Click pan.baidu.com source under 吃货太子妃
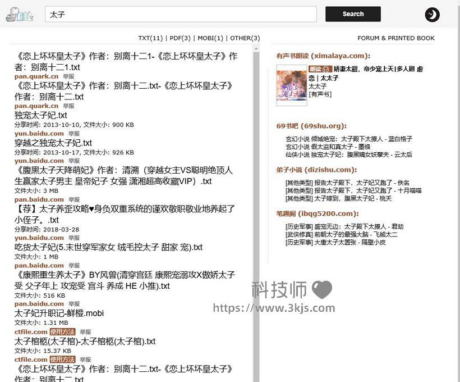The image size is (460, 382). point(39,265)
